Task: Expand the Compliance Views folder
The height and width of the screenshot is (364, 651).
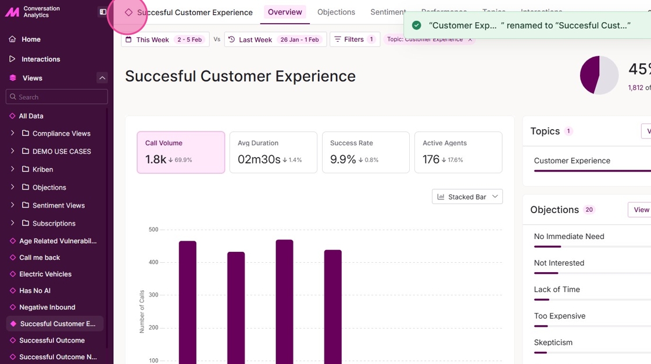Action: click(13, 134)
